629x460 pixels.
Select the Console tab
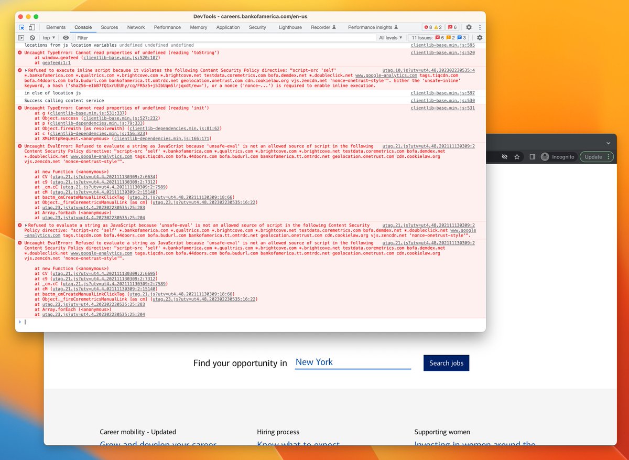[x=83, y=27]
